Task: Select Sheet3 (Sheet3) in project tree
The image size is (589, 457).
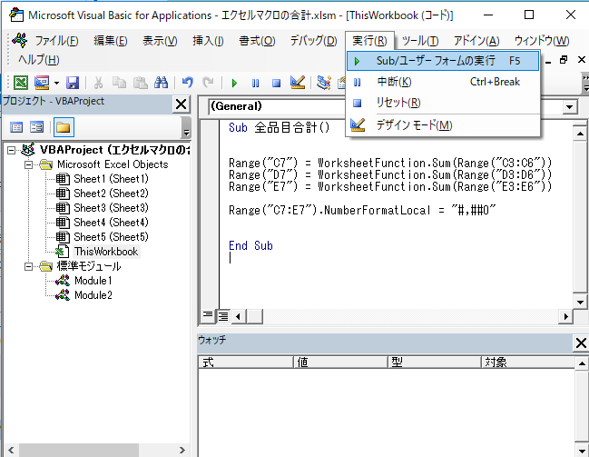Action: click(111, 208)
